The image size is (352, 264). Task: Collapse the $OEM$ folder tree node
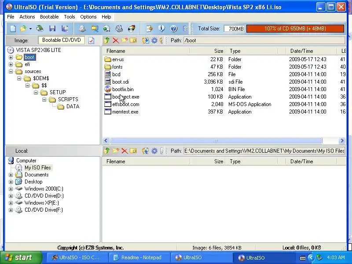click(19, 79)
